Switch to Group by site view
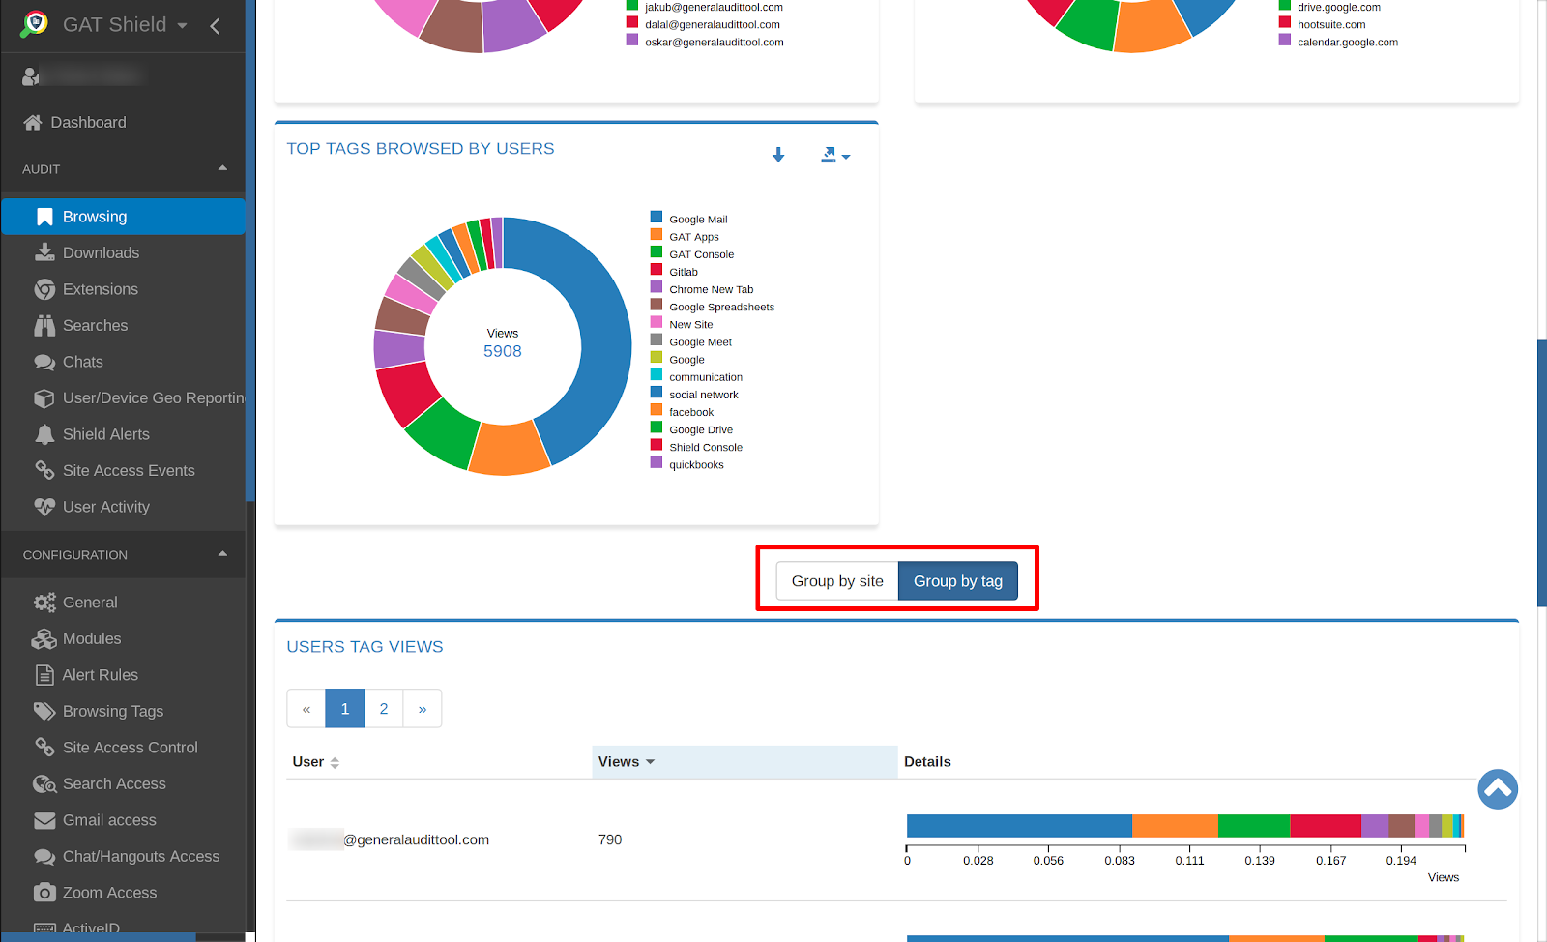The image size is (1547, 942). [x=837, y=581]
